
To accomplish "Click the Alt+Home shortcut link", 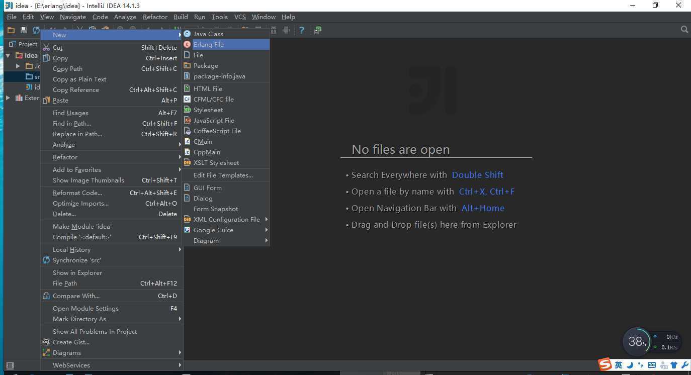I will click(483, 208).
